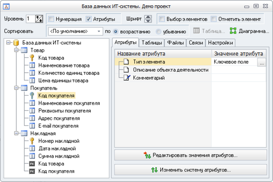Click the field icon of Наименование товара
This screenshot has height=182, width=273.
tap(32, 65)
